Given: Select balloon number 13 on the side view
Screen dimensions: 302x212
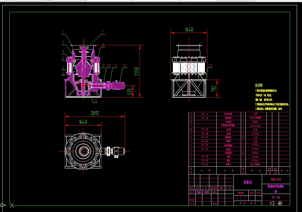Looking at the screenshot, I should tap(210, 66).
